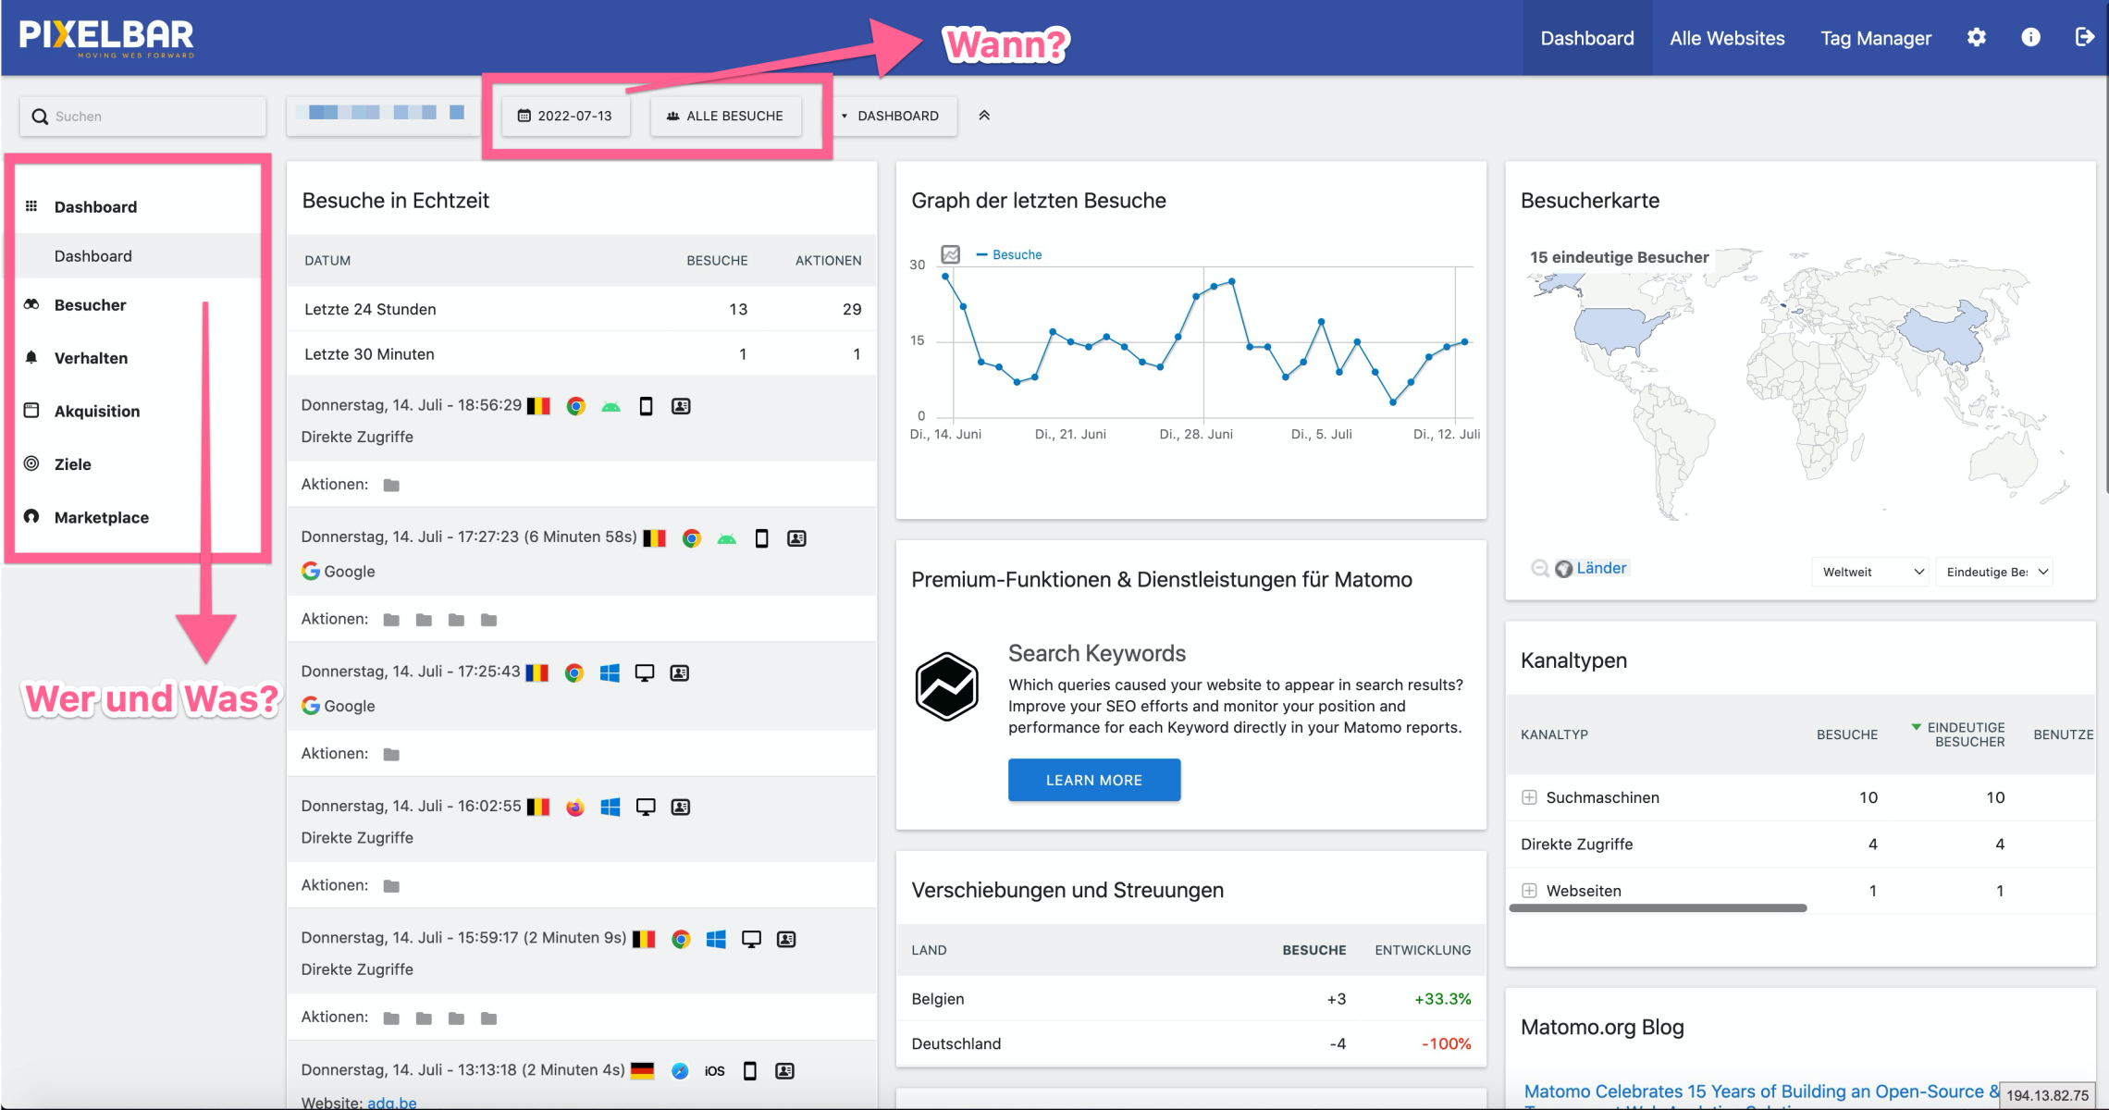The height and width of the screenshot is (1110, 2109).
Task: Click action folder icon under 16:02:55 visit
Action: click(x=391, y=886)
